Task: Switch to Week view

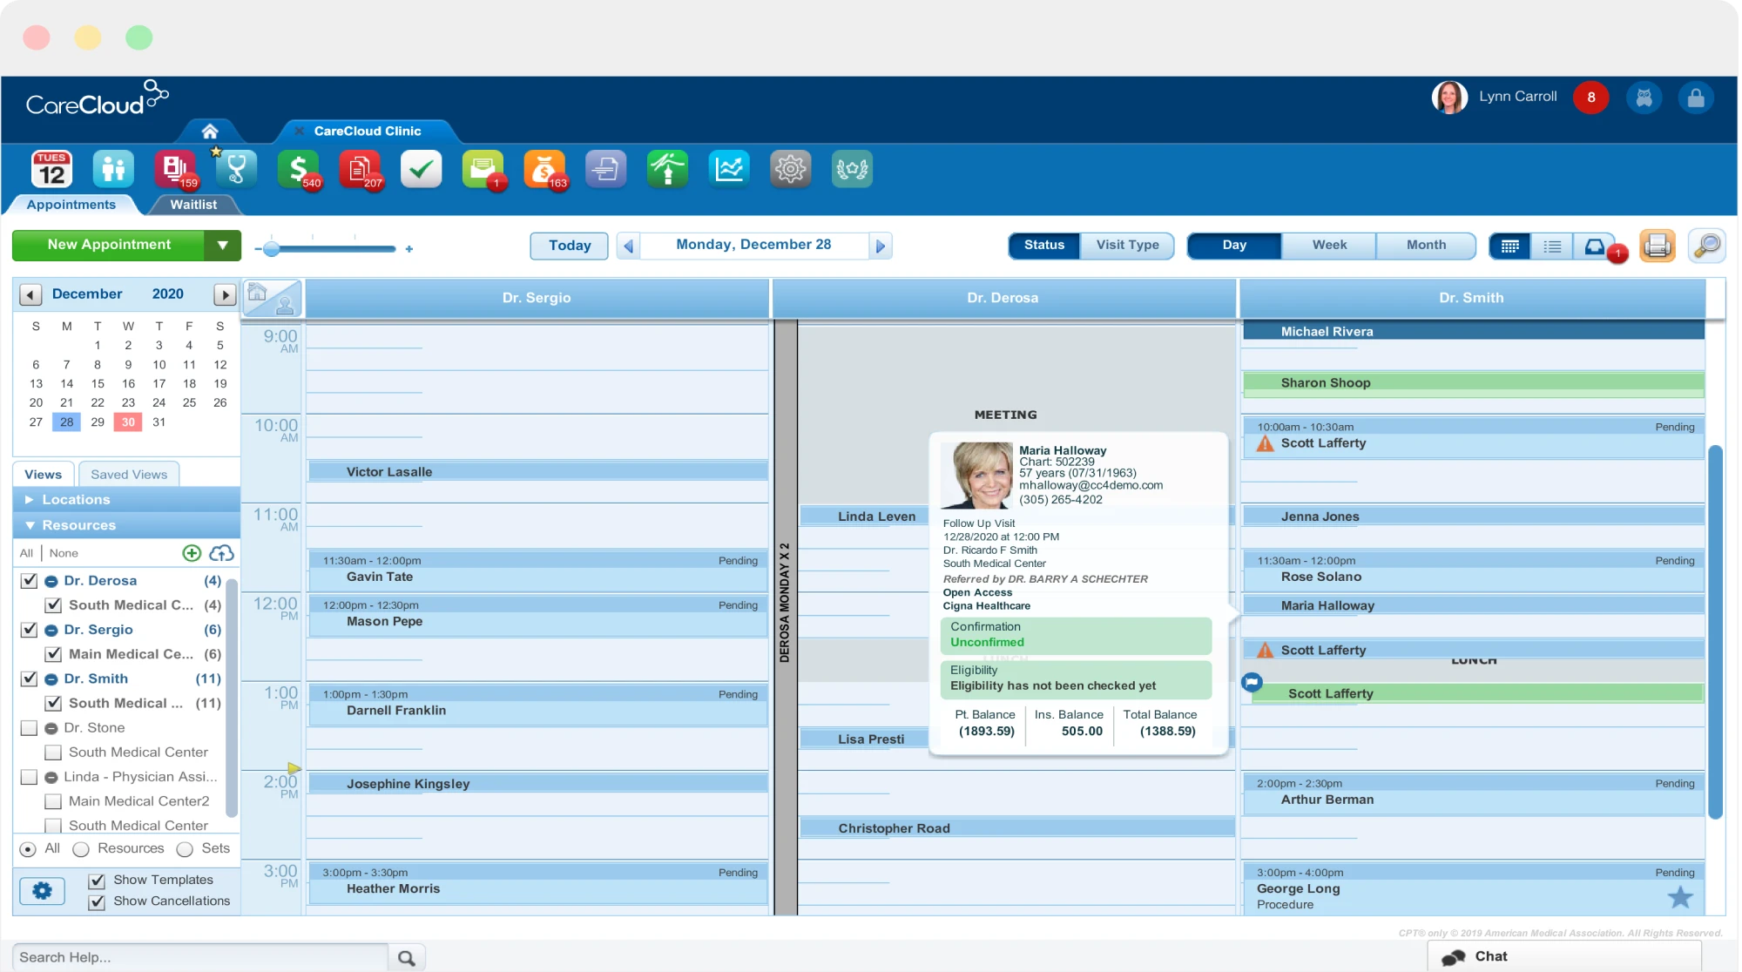Action: 1329,246
